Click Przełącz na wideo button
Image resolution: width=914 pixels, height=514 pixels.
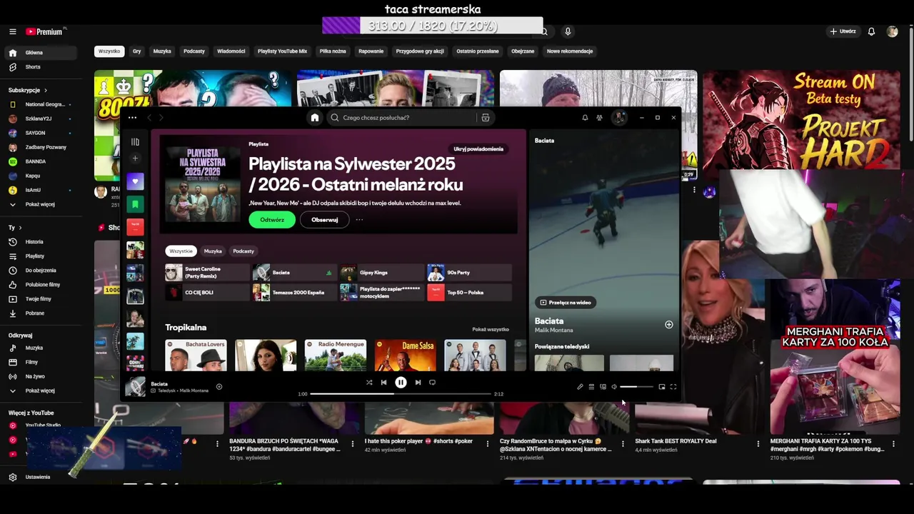point(566,303)
